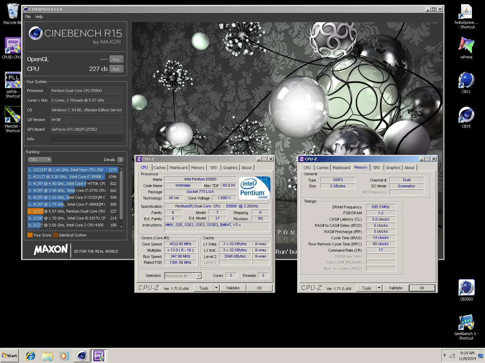Open Windows Explorer folder in taskbar

[47, 356]
